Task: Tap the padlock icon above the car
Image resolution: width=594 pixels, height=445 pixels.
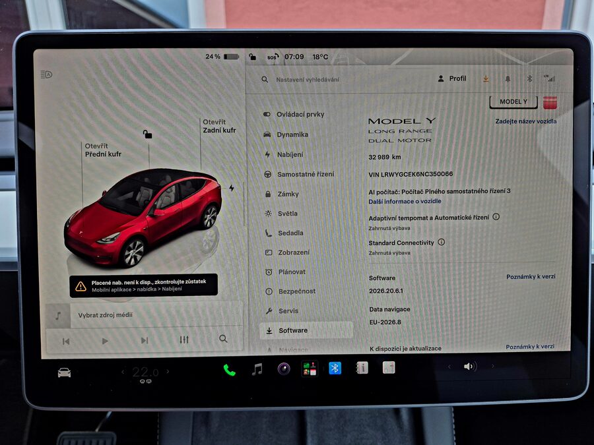Action: 147,134
